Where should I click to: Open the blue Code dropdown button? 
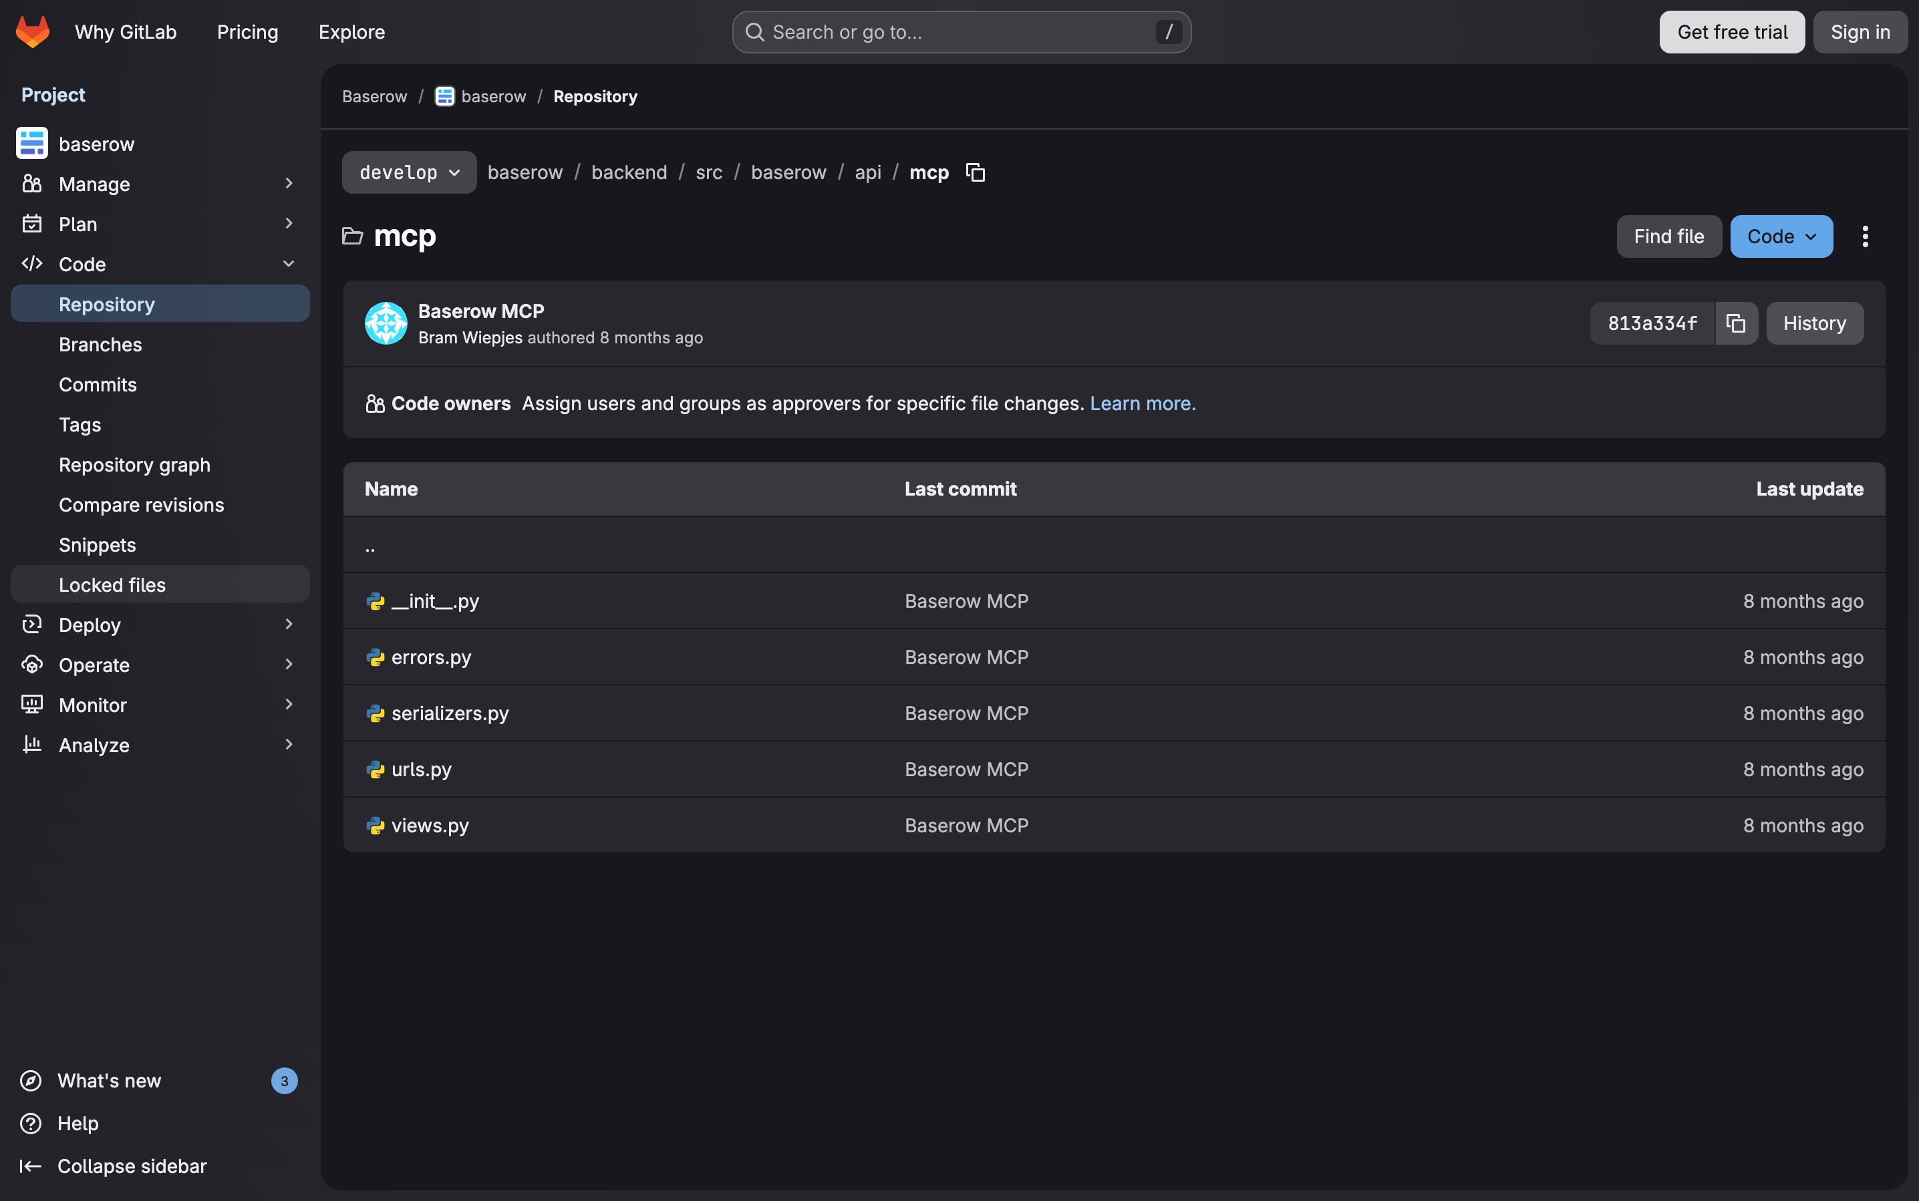pos(1781,236)
